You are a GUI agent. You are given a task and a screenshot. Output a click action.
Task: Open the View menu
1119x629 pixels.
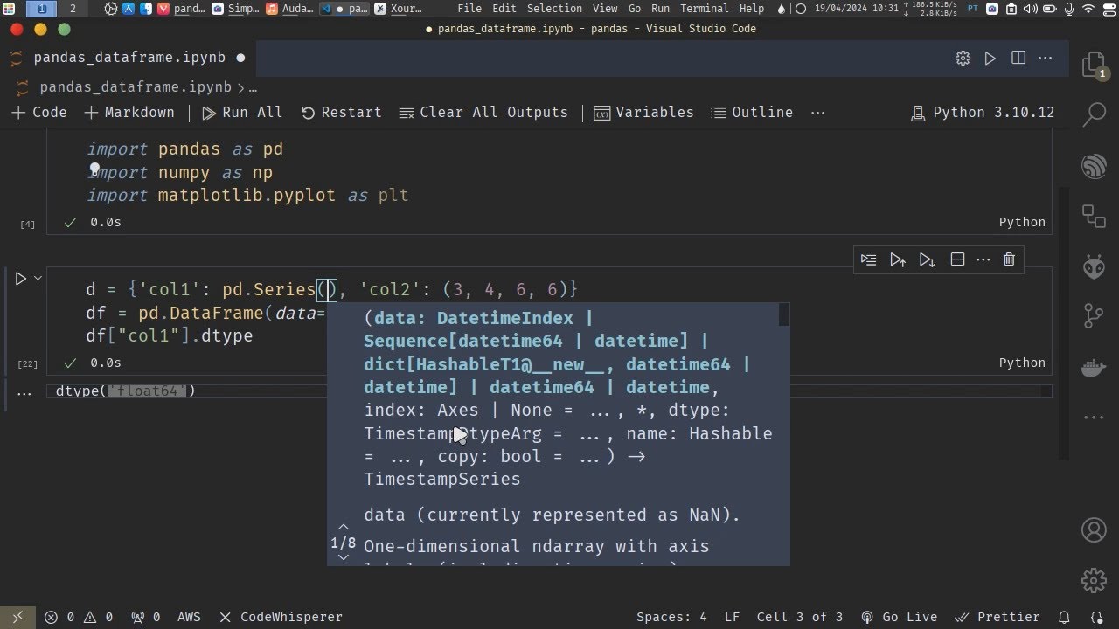(x=605, y=9)
